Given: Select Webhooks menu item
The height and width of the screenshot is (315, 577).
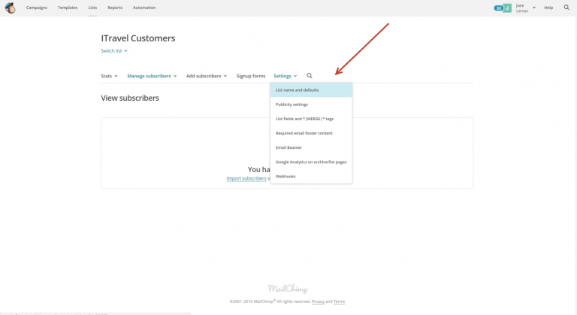Looking at the screenshot, I should (x=311, y=176).
